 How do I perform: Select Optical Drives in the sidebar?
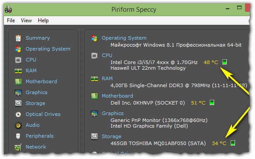[x=43, y=114]
